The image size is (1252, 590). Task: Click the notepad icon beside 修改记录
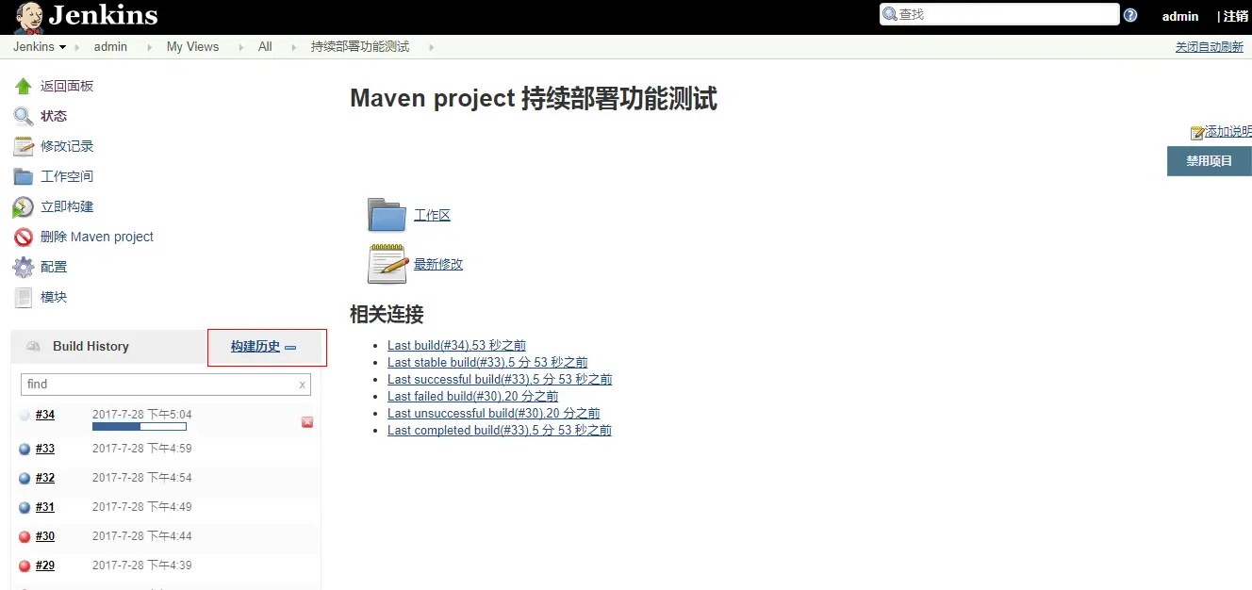(x=24, y=146)
